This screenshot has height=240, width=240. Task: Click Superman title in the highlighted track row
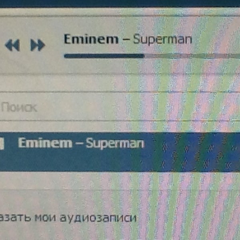[x=115, y=143]
